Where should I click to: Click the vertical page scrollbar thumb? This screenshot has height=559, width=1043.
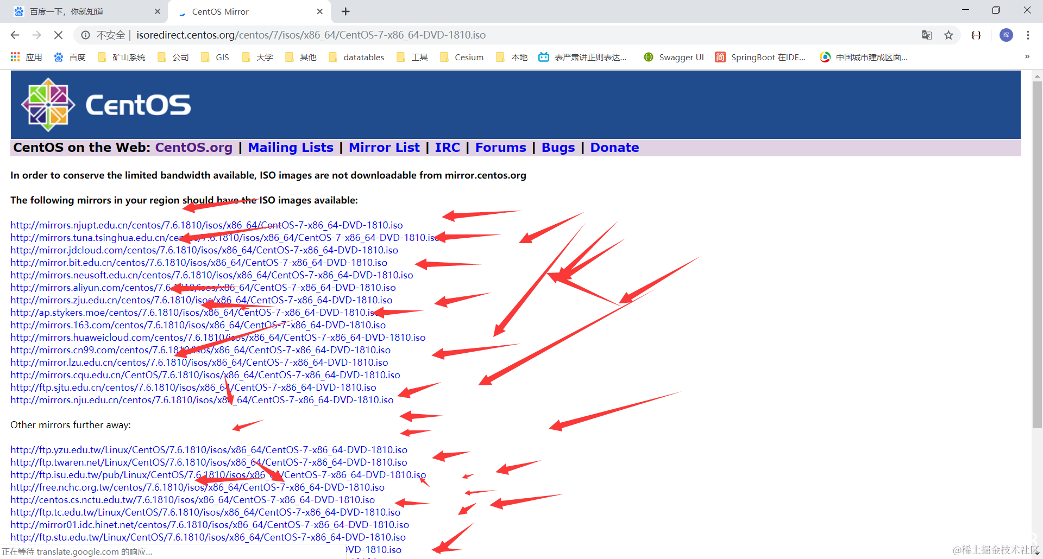1037,255
